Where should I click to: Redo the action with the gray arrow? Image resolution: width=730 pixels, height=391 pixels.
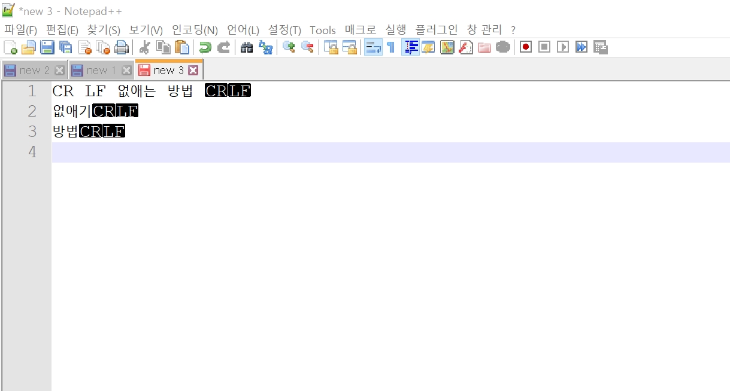pos(223,47)
